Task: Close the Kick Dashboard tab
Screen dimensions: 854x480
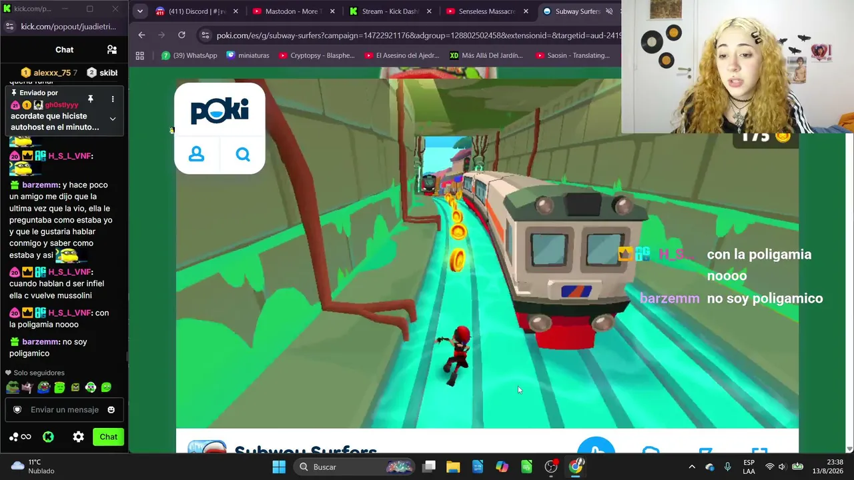Action: coord(429,11)
